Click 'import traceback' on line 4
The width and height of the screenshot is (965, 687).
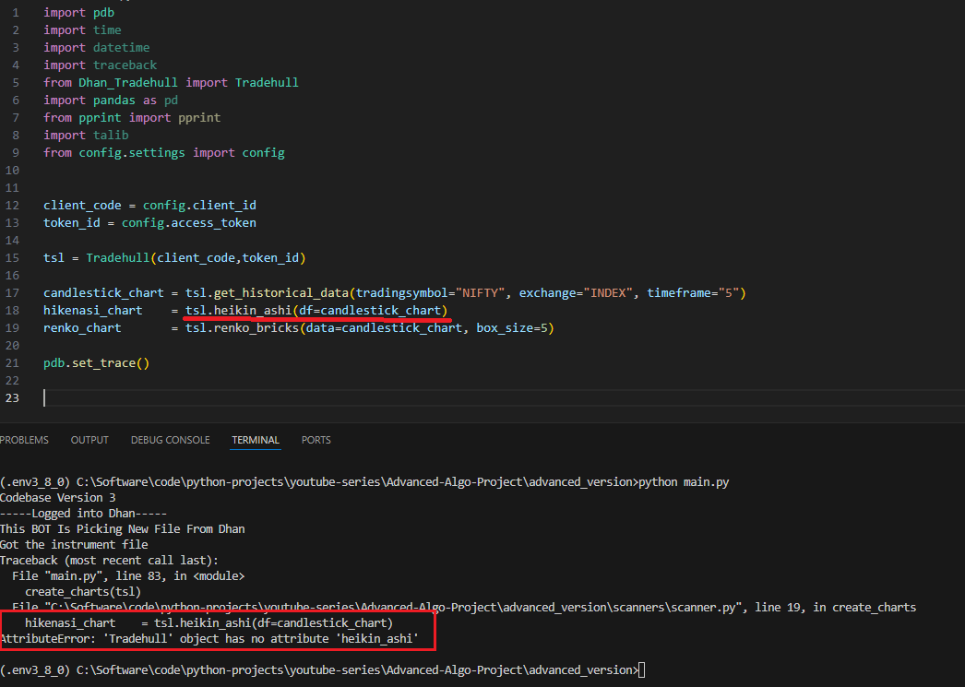click(x=100, y=65)
